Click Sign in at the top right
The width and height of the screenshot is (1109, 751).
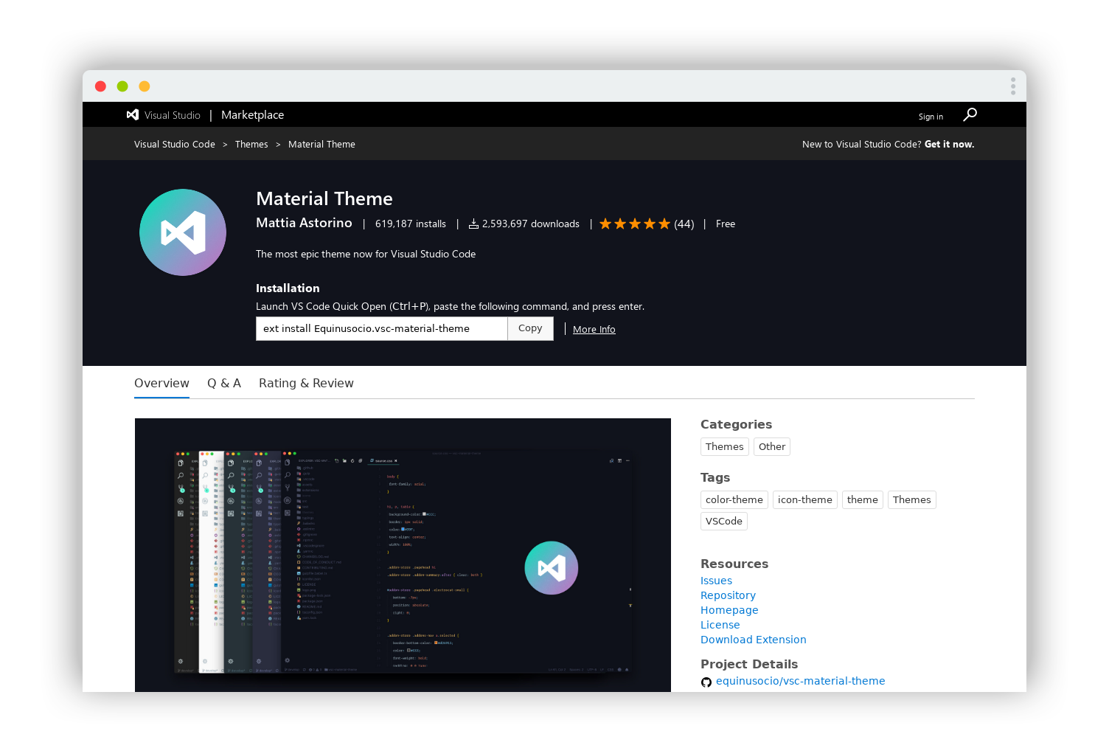(930, 116)
